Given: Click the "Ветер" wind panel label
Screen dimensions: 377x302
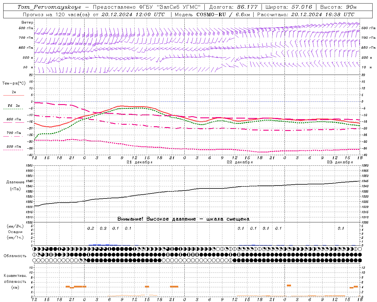Looking at the screenshot, I should [27, 22].
